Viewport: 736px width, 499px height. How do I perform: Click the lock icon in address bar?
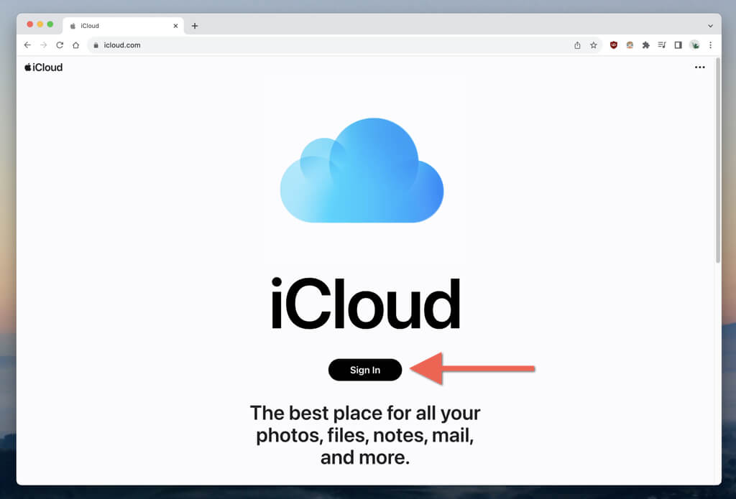point(96,45)
